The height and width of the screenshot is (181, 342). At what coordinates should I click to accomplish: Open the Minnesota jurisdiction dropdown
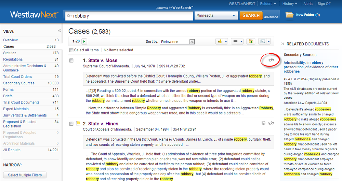[216, 15]
